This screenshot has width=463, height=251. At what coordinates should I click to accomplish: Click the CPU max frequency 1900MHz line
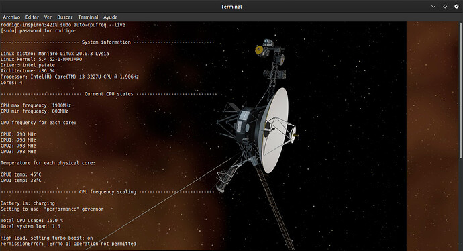36,105
